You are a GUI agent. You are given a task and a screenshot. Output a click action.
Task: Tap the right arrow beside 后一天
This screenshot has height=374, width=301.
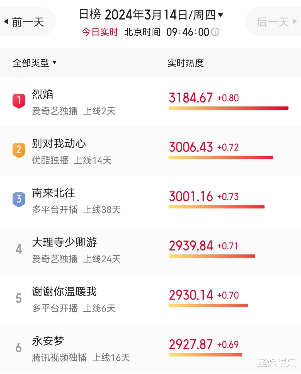(x=295, y=21)
